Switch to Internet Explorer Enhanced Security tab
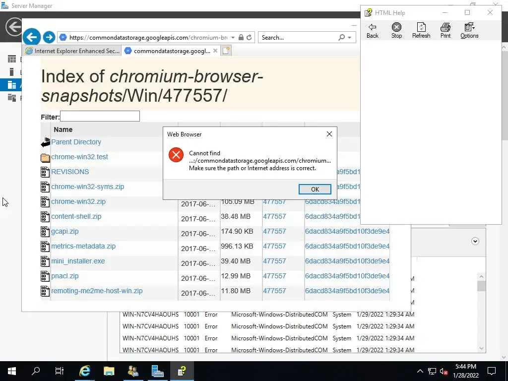 [72, 51]
